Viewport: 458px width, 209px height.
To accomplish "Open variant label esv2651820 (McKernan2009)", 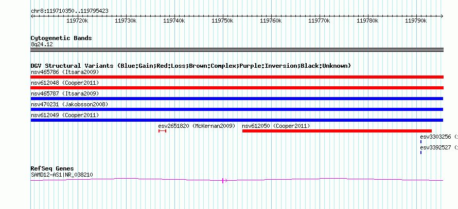I will point(197,126).
